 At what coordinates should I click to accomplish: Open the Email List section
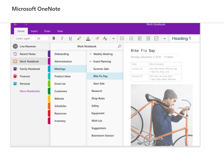click(x=68, y=84)
